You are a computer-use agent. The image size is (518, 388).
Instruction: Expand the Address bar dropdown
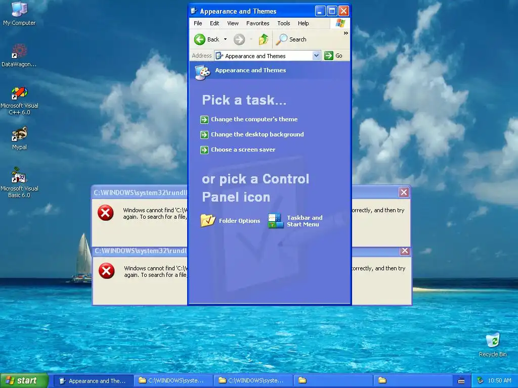[x=316, y=56]
